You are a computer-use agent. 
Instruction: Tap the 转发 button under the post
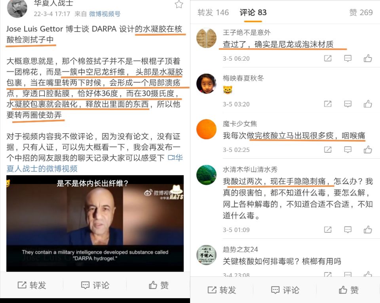click(32, 285)
